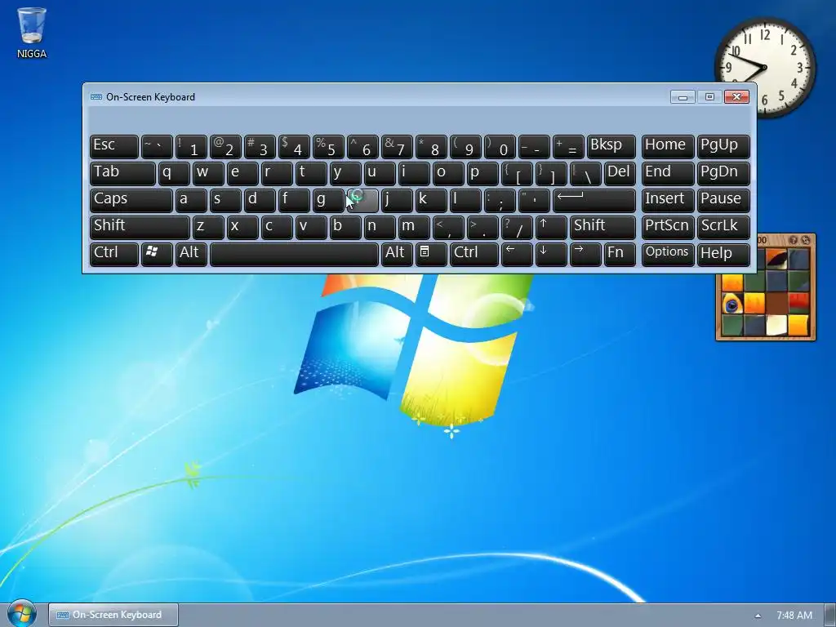Show hidden system tray icons arrow
Viewport: 836px width, 627px height.
click(758, 616)
